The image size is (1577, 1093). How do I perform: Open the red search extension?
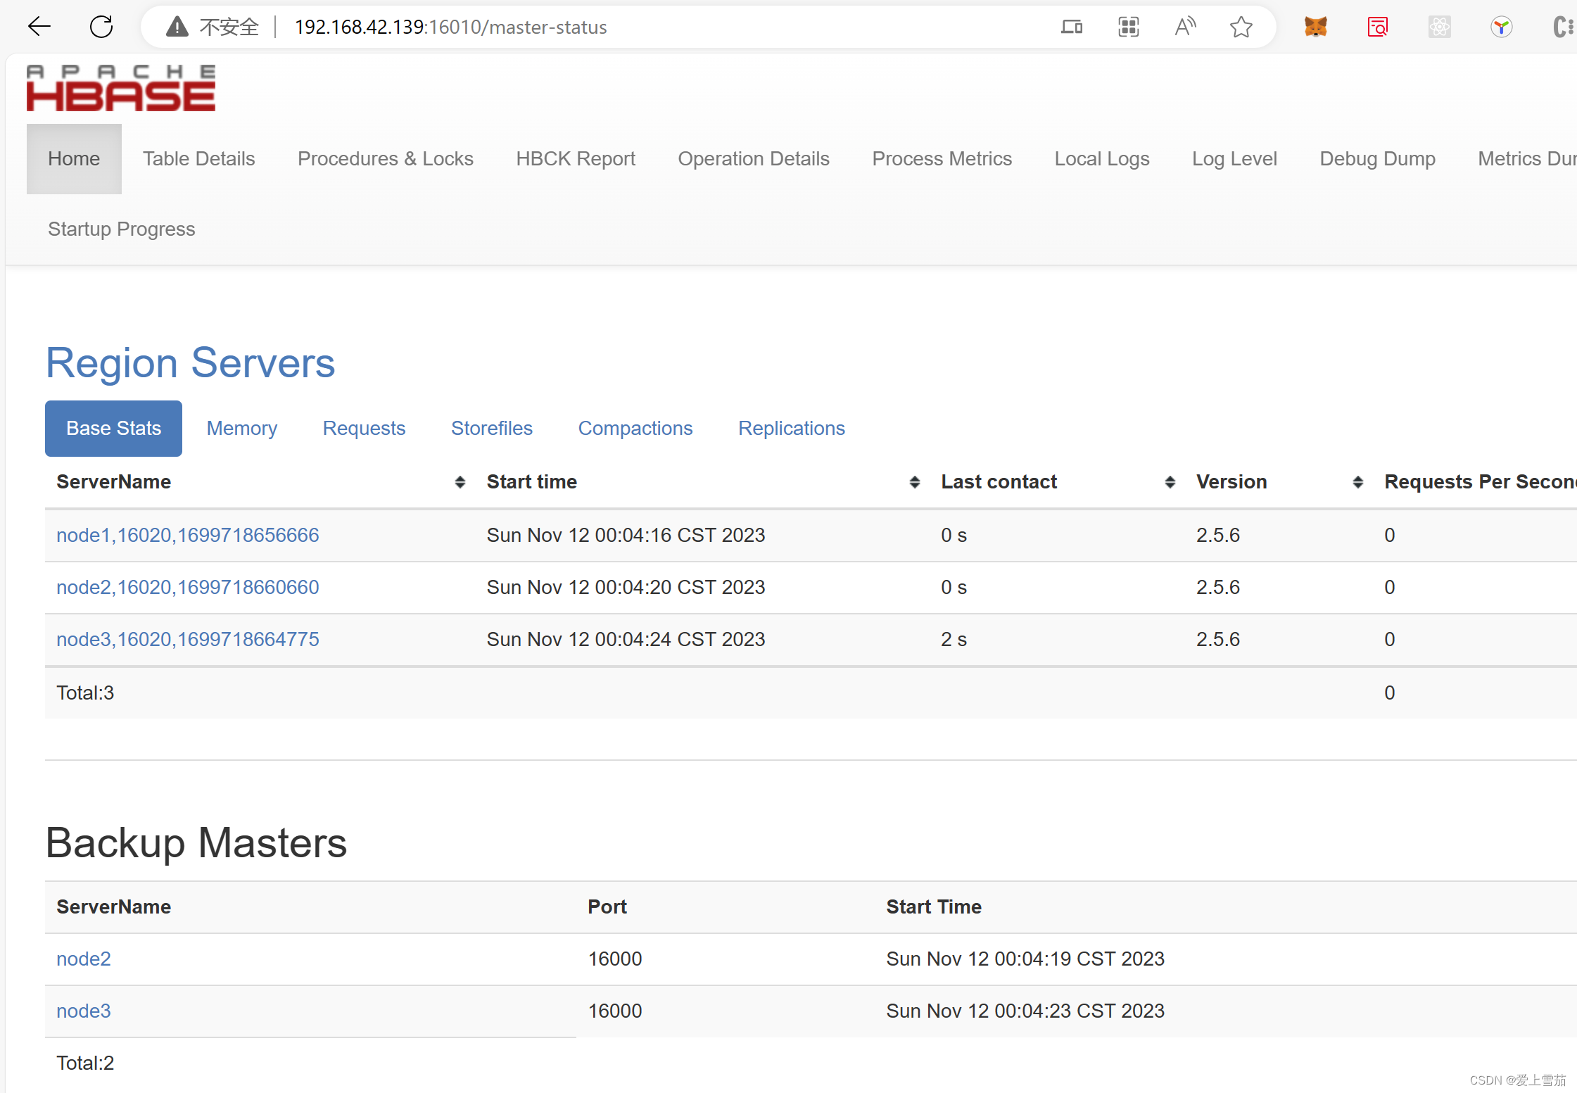[x=1378, y=26]
